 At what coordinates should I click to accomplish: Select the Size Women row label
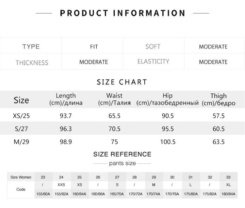coord(21,177)
